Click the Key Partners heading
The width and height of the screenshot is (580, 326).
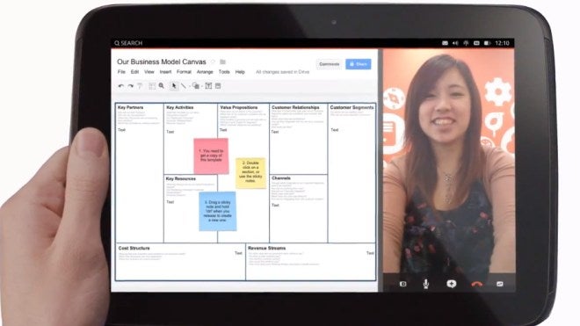coord(130,107)
